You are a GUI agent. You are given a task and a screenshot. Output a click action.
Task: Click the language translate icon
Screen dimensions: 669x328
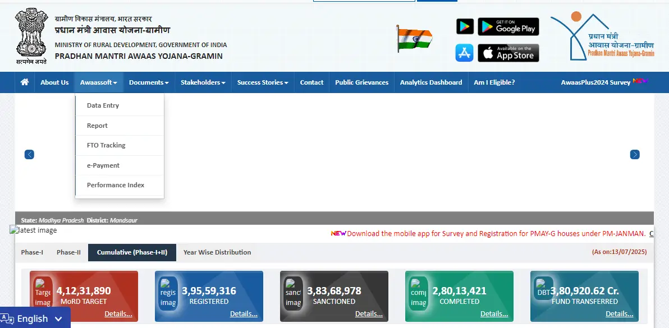[7, 318]
